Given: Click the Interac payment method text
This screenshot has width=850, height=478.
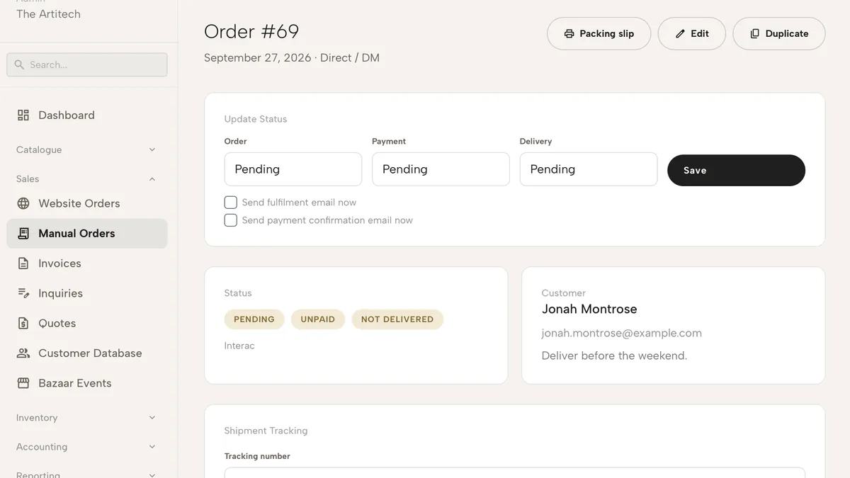Looking at the screenshot, I should pyautogui.click(x=239, y=346).
